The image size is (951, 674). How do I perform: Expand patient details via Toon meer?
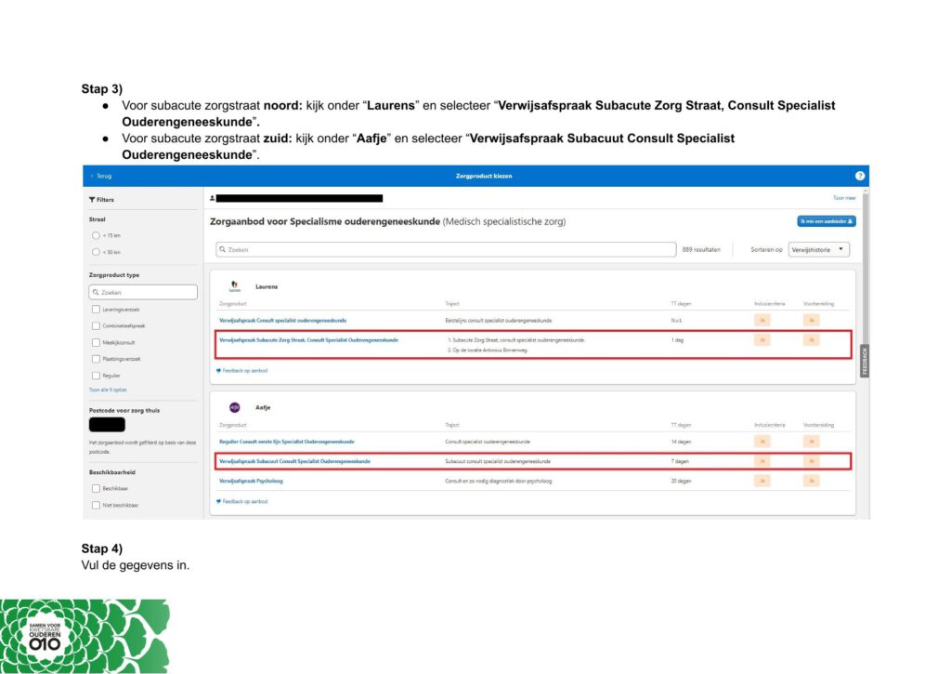pos(843,198)
